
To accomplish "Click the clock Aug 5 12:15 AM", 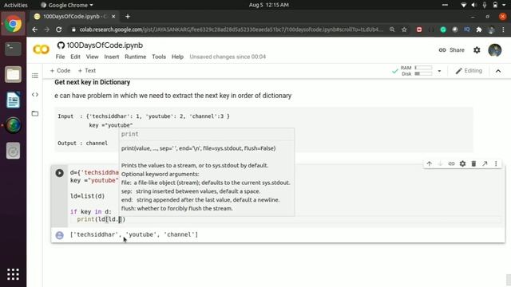I will tap(268, 5).
